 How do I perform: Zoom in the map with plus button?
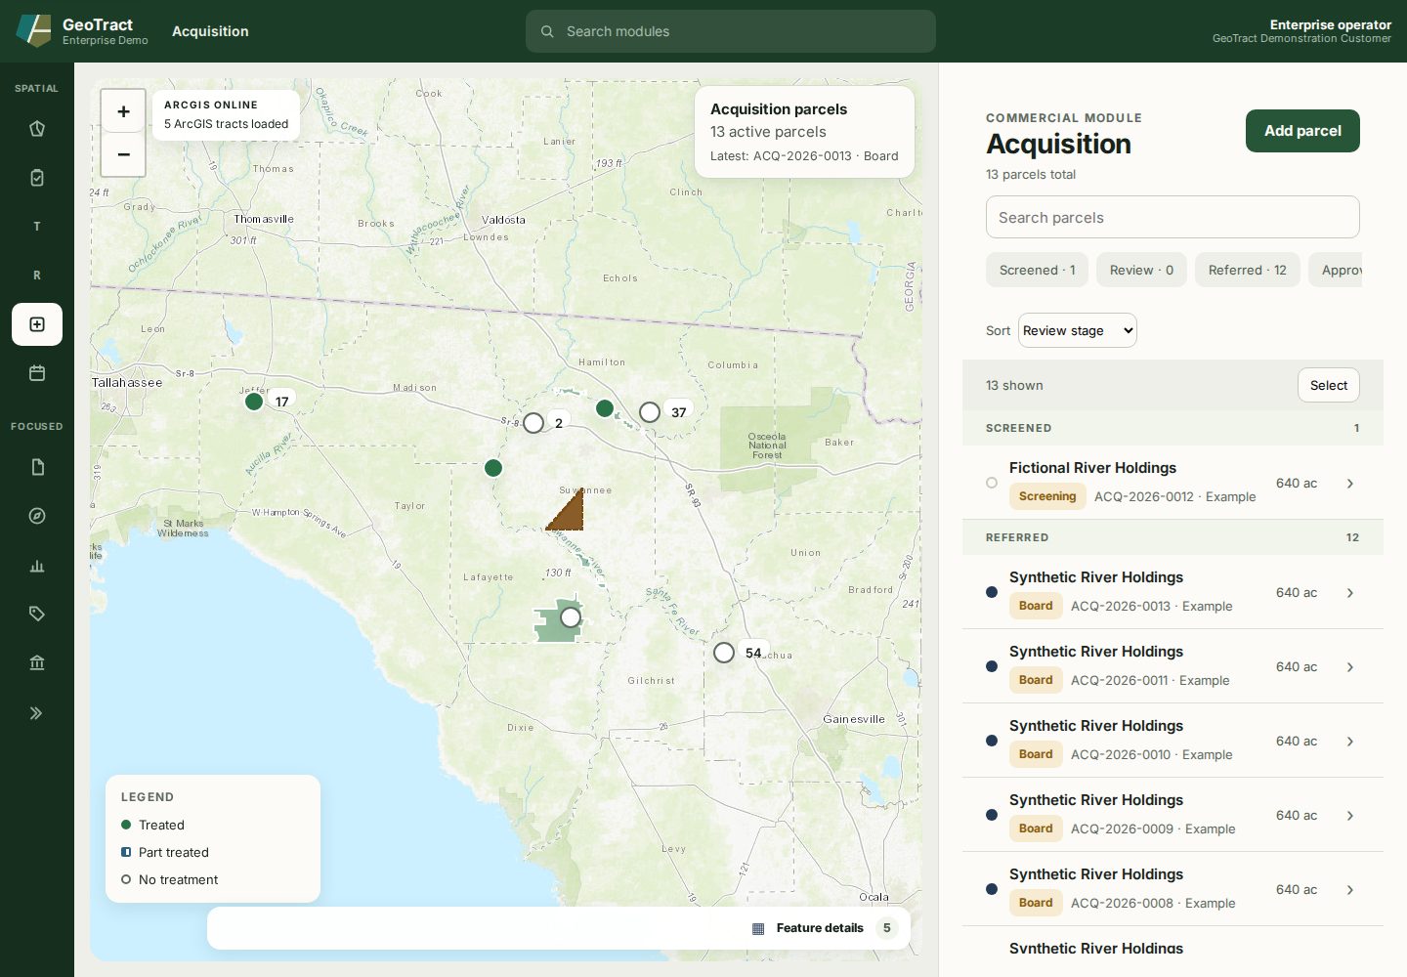click(x=123, y=111)
